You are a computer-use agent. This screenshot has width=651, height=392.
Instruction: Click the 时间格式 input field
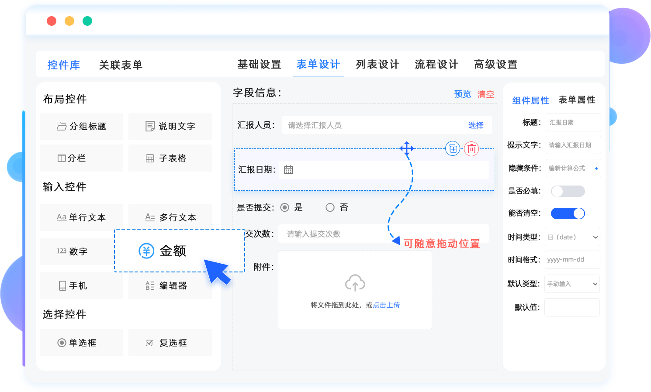(x=572, y=259)
